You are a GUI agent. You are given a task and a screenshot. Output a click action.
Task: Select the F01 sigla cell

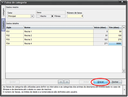click(x=15, y=31)
